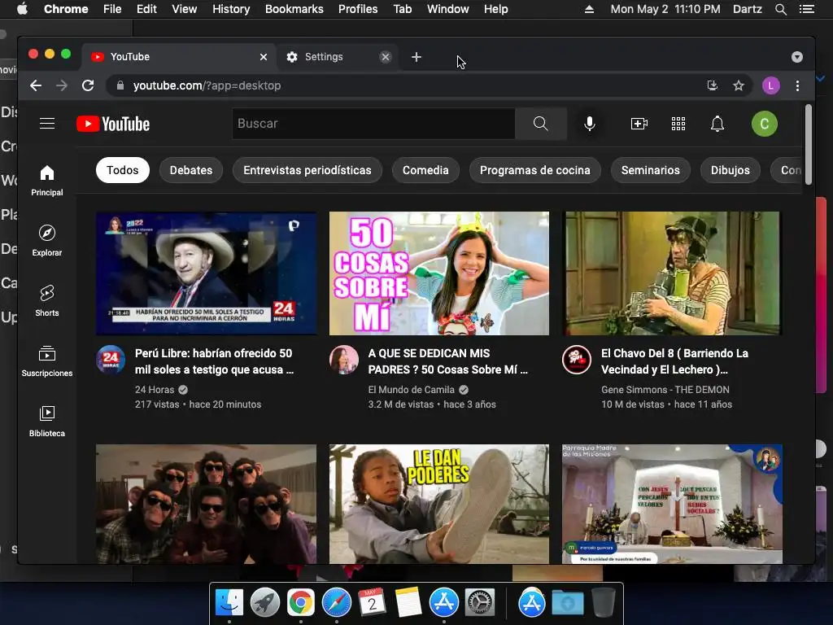Click the install app icon in address bar

[x=713, y=85]
